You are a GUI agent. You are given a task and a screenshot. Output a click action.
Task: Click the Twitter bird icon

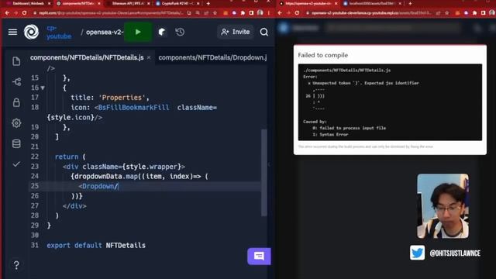coord(417,253)
